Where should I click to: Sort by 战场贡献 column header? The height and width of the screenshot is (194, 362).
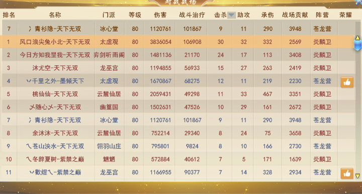295,15
